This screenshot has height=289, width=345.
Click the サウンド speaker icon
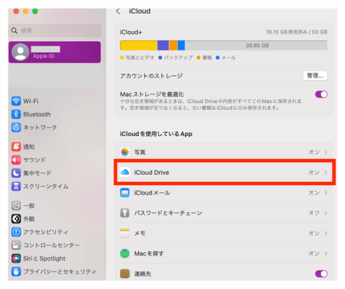(x=16, y=160)
